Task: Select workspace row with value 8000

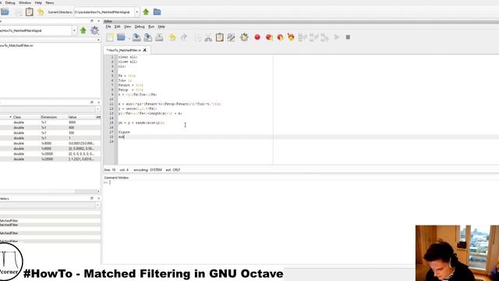Action: 50,123
